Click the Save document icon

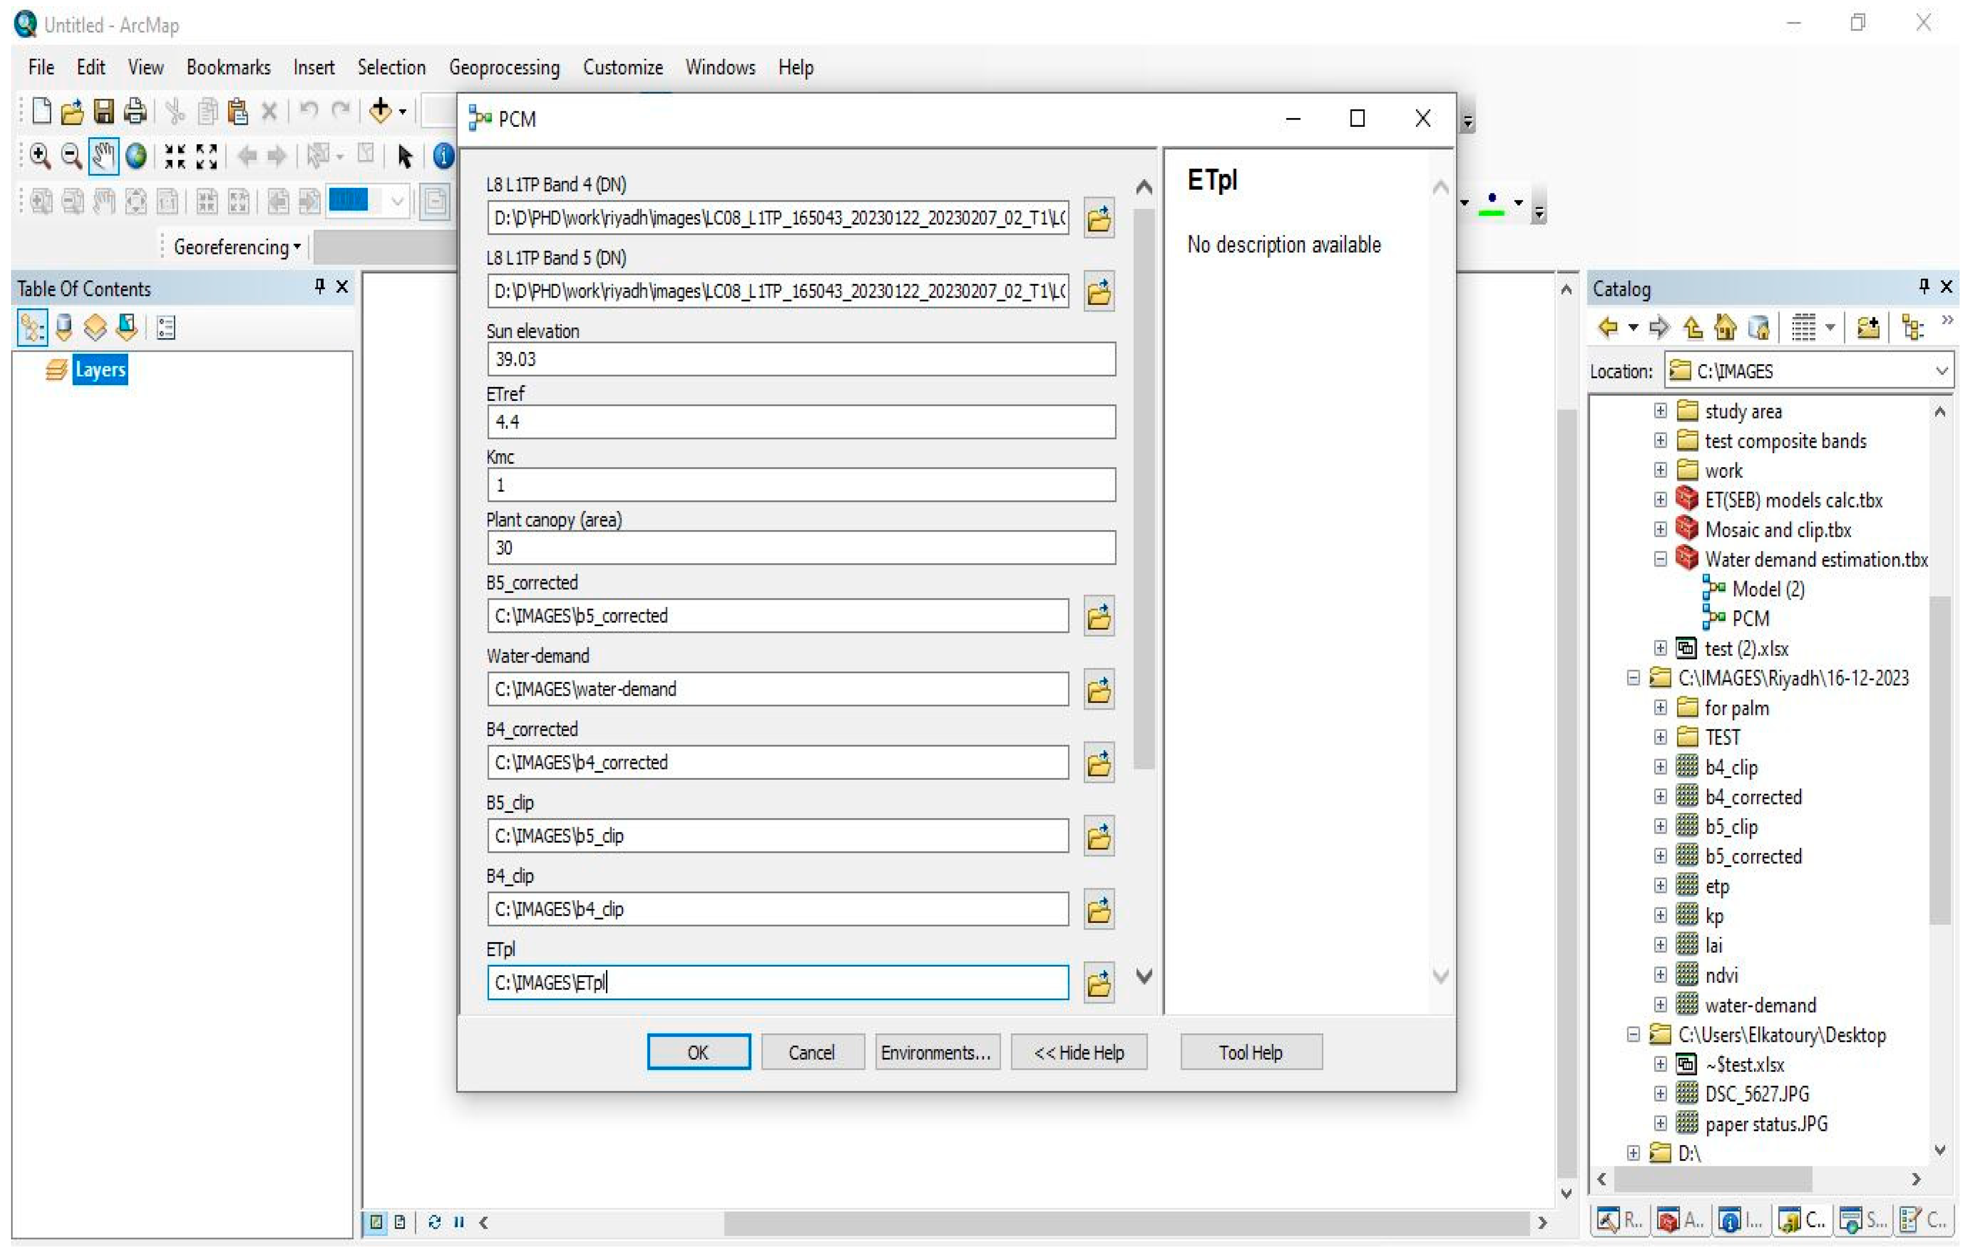(x=103, y=110)
